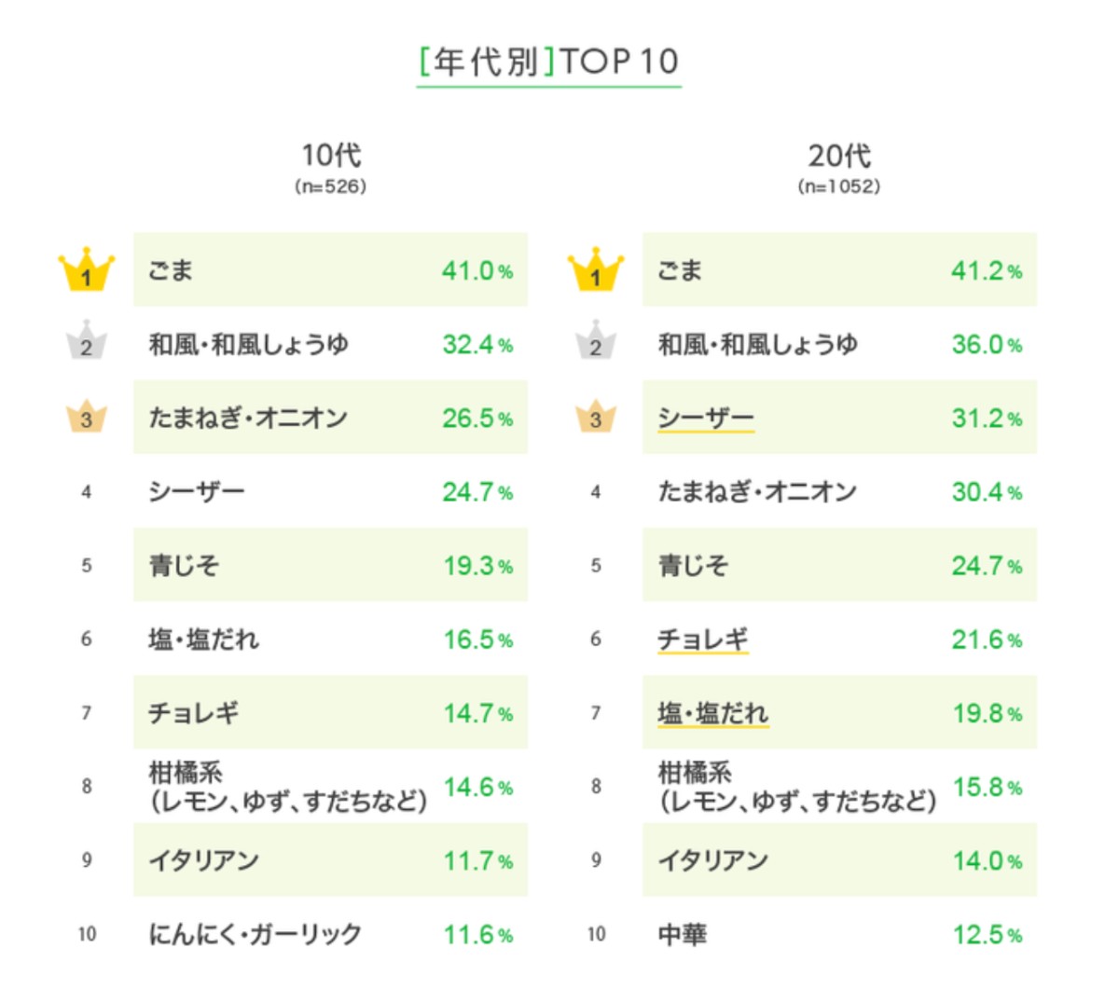Select the ごま 41.0% row in 10代
The image size is (1119, 1003).
330,270
